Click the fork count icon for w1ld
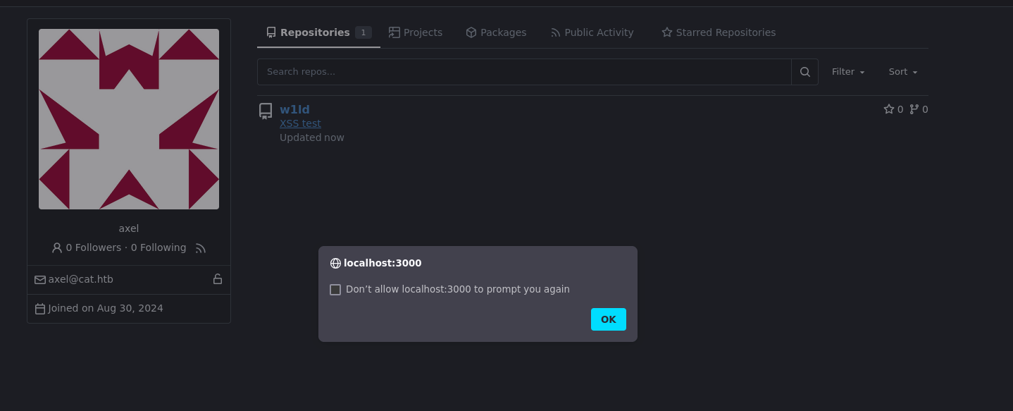This screenshot has width=1013, height=411. click(x=914, y=109)
